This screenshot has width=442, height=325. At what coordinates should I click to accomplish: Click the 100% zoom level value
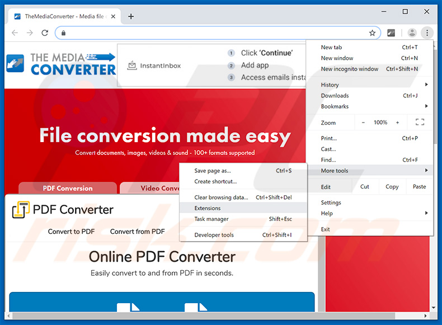380,123
